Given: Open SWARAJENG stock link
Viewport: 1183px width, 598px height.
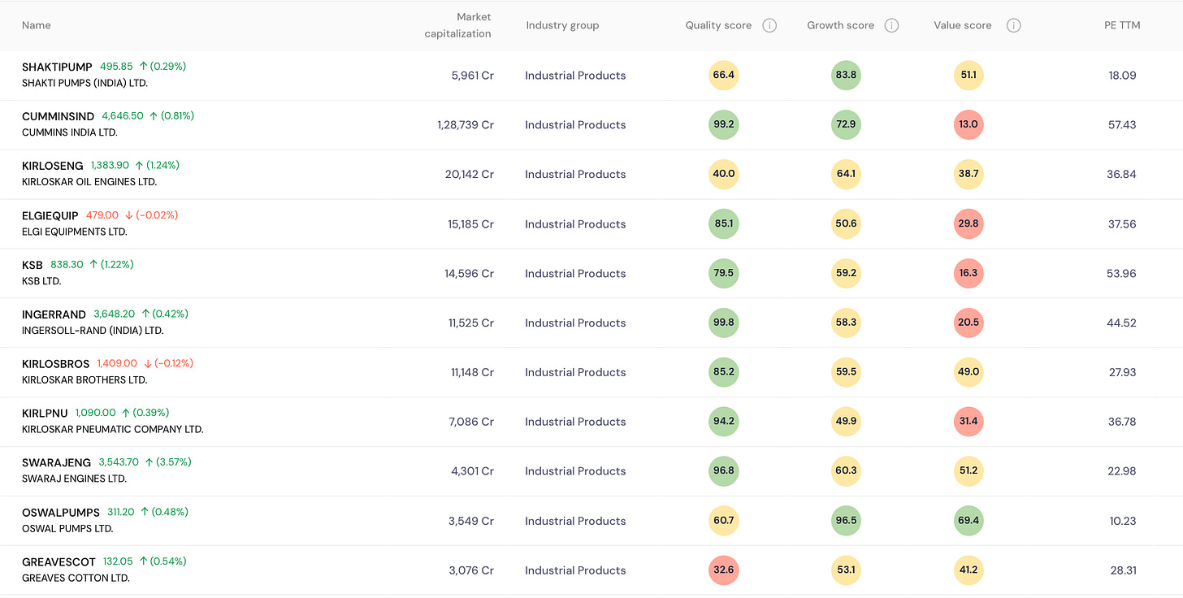Looking at the screenshot, I should 57,462.
